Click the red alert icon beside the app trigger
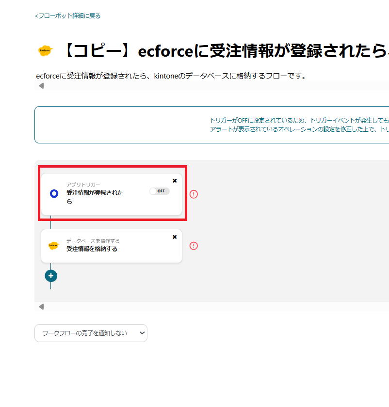The width and height of the screenshot is (389, 407). click(x=194, y=194)
